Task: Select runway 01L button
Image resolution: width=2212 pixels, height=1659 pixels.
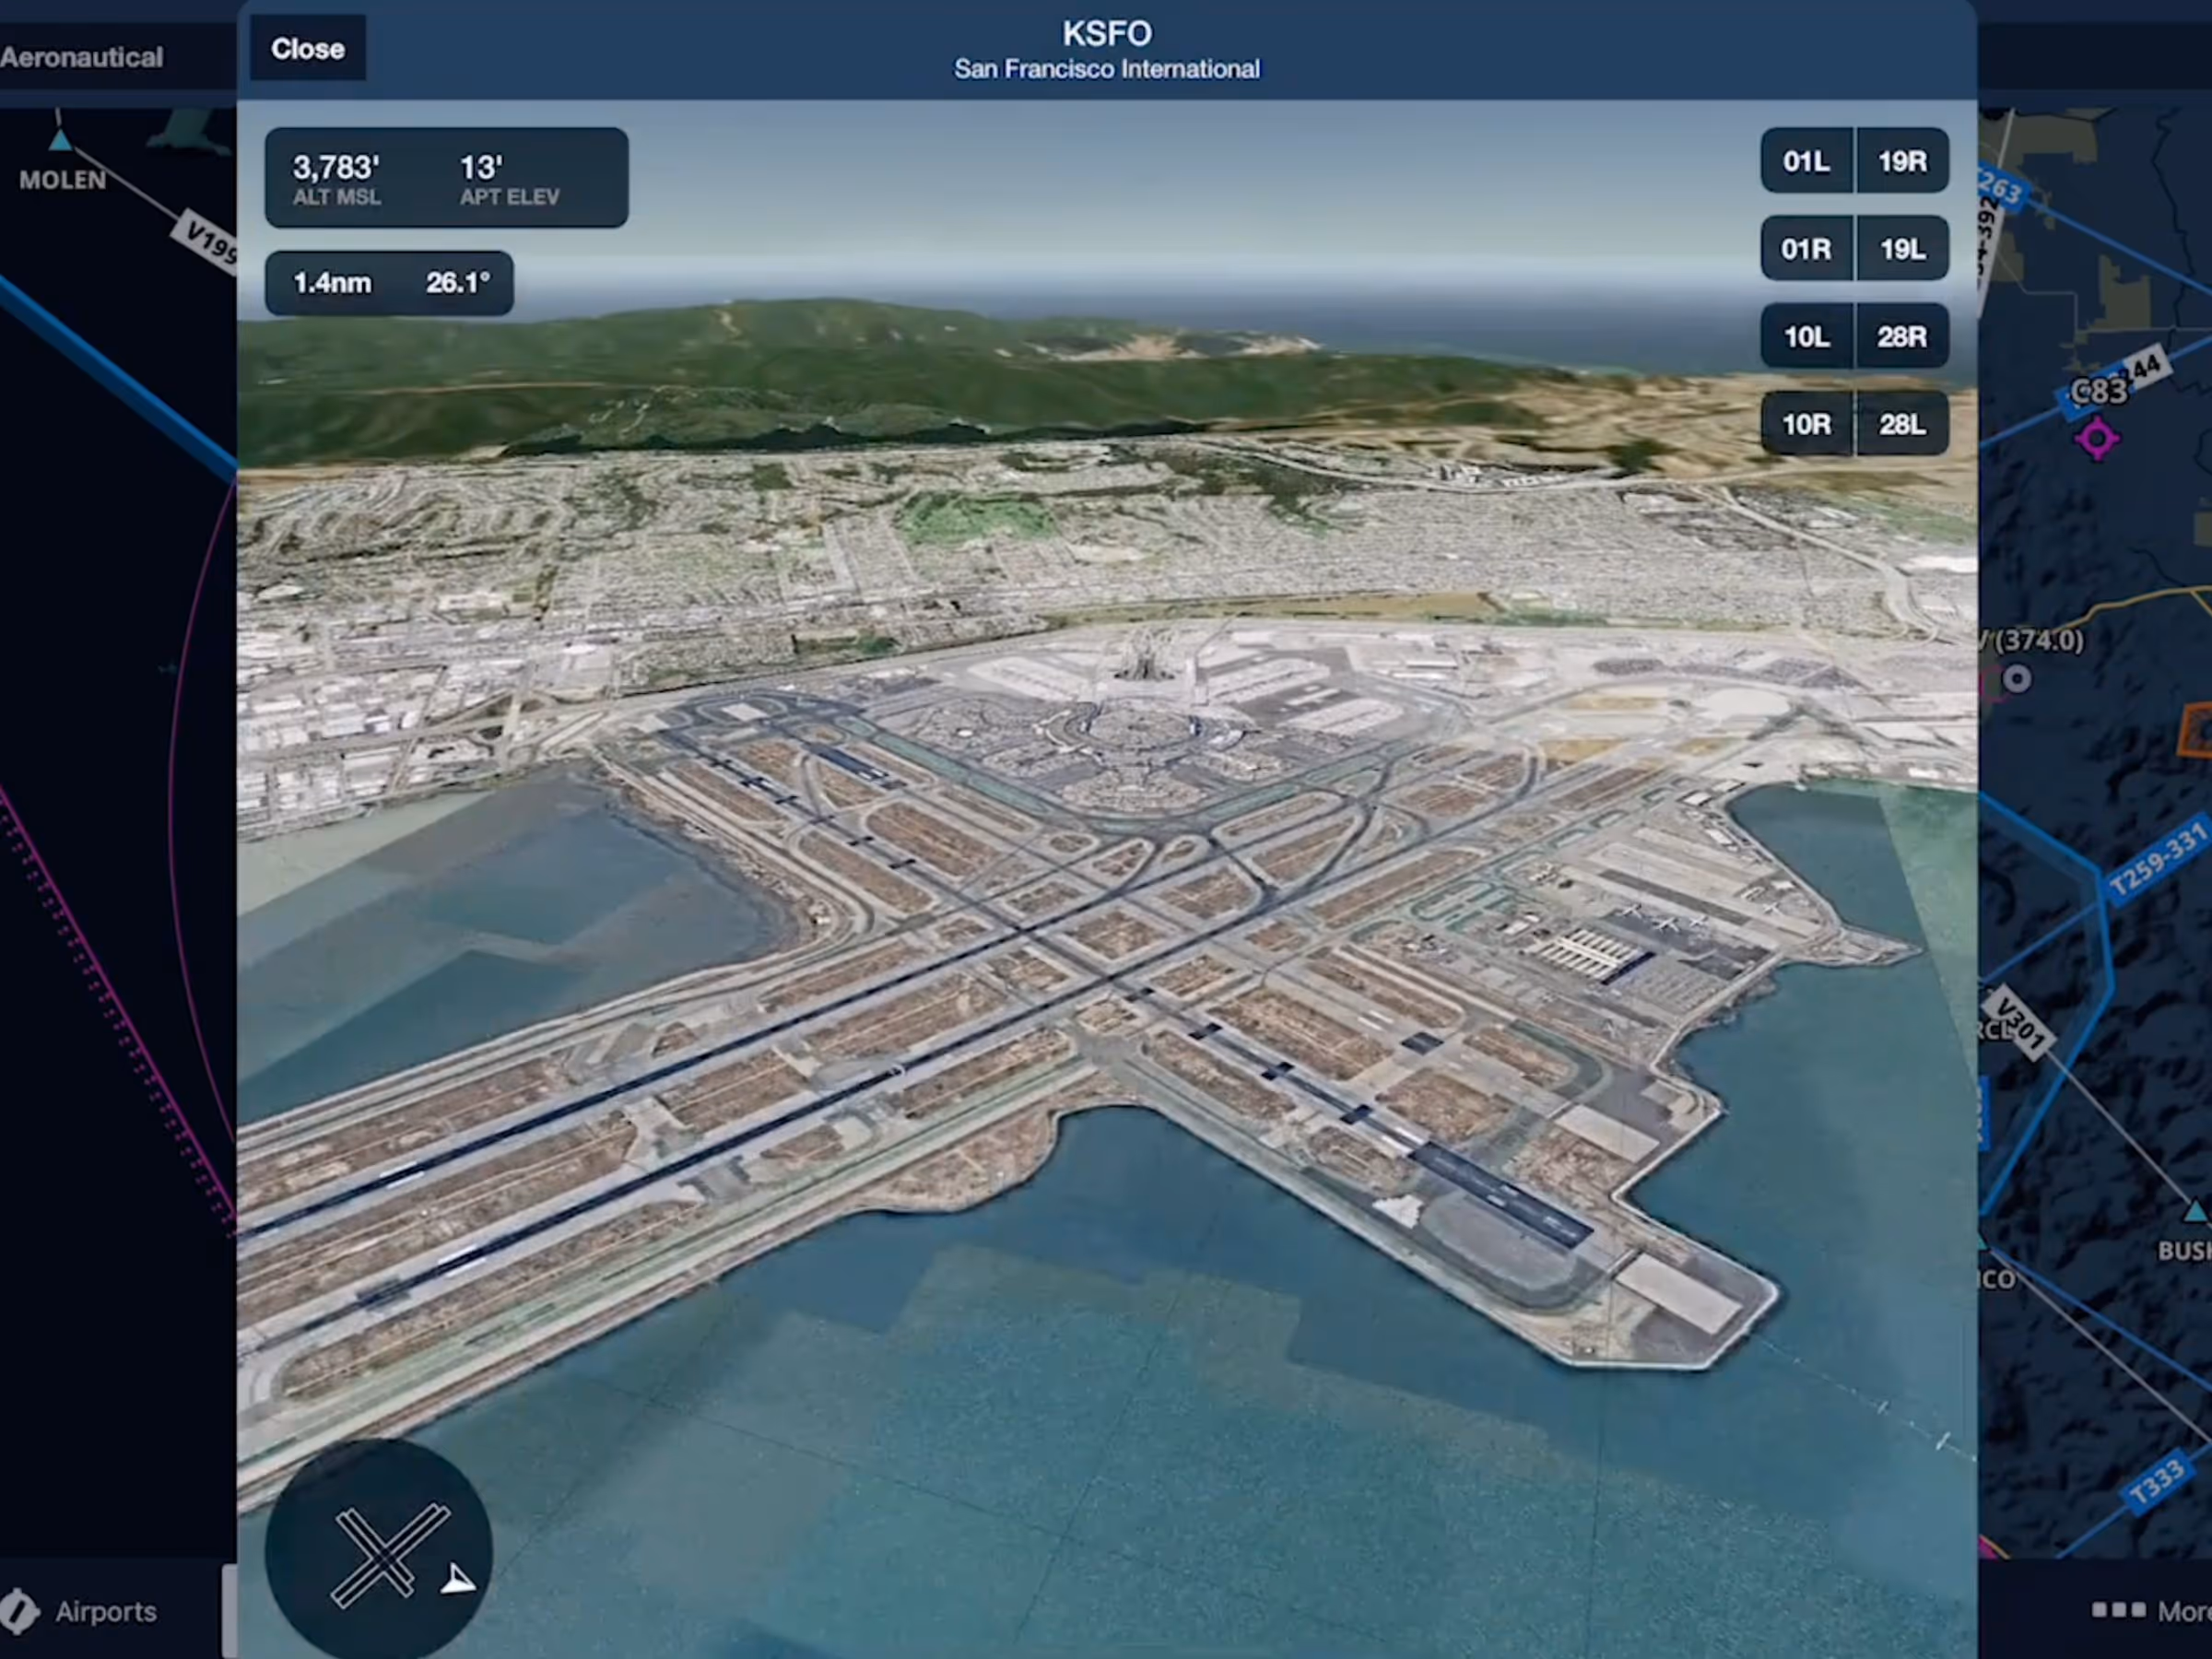Action: pos(1806,161)
